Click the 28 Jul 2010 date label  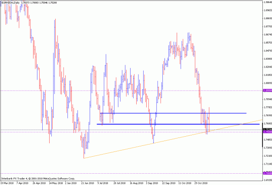[120, 183]
